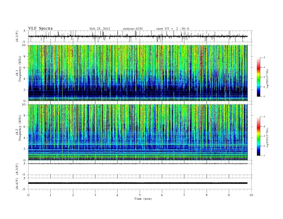
Task: Click the ch.2 spectrogram panel
Action: pos(138,132)
